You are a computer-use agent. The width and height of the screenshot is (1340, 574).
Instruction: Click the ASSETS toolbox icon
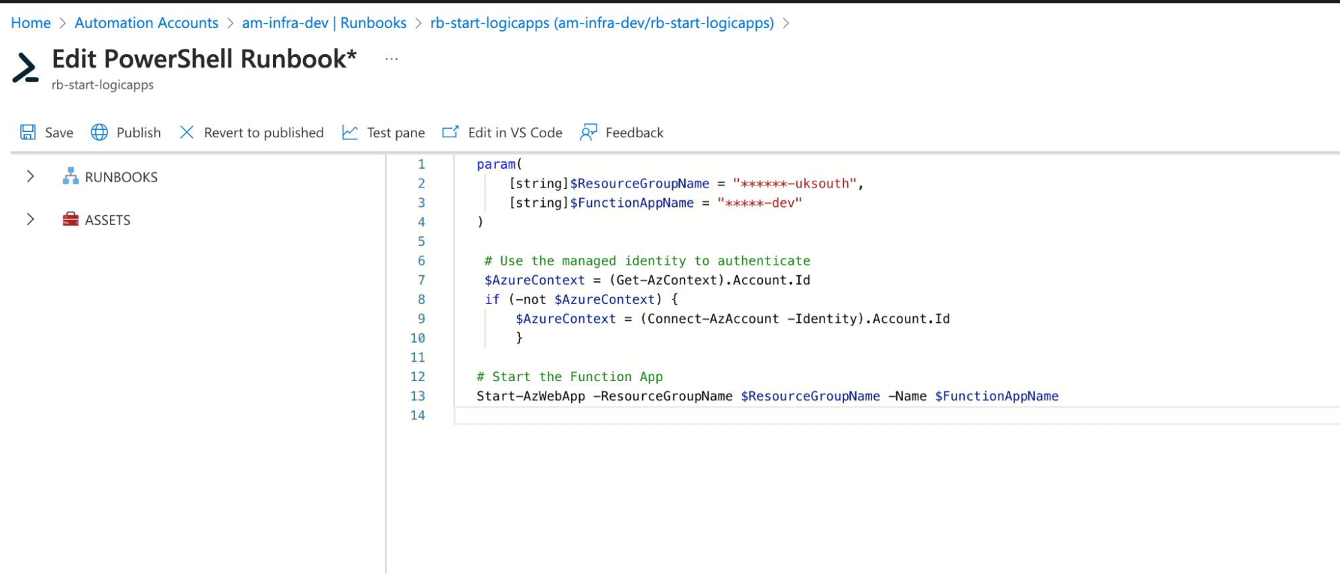(70, 220)
